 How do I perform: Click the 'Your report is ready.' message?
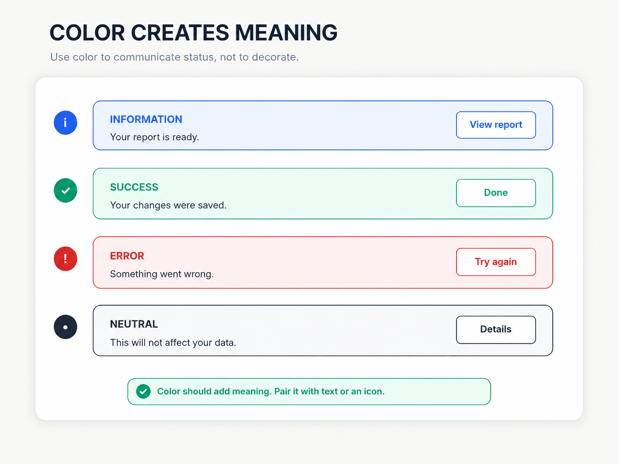coord(154,137)
